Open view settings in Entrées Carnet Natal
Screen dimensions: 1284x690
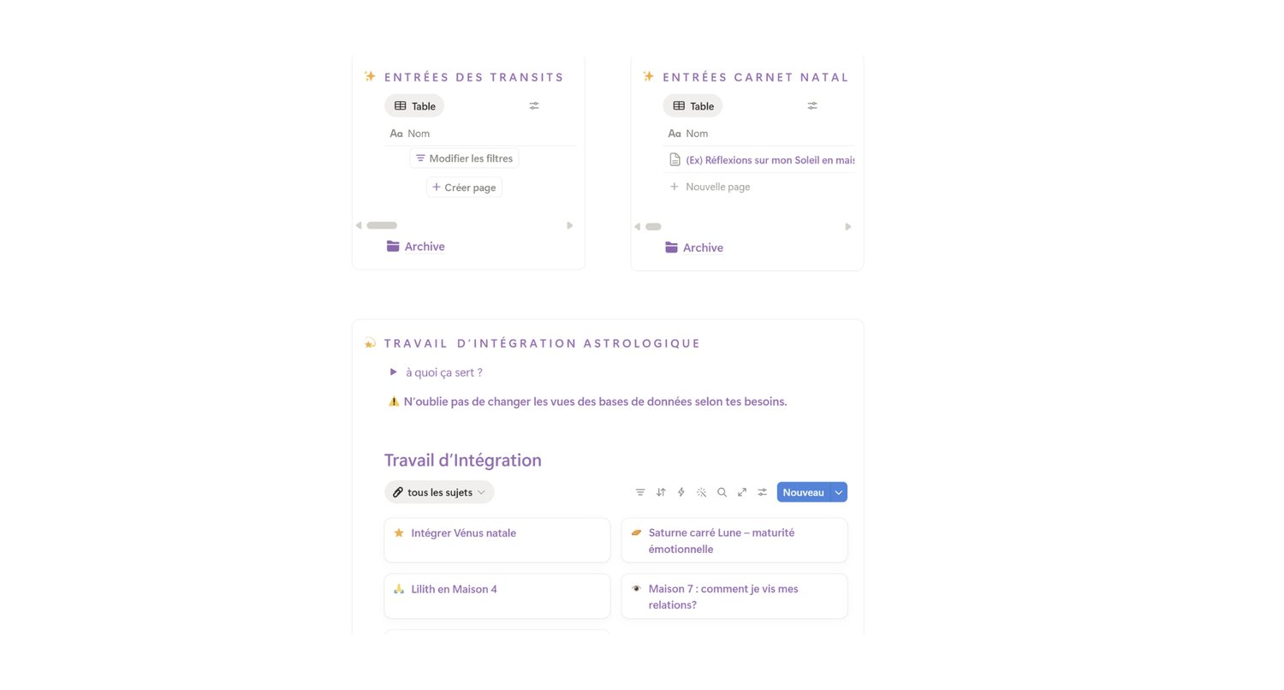[x=812, y=106]
